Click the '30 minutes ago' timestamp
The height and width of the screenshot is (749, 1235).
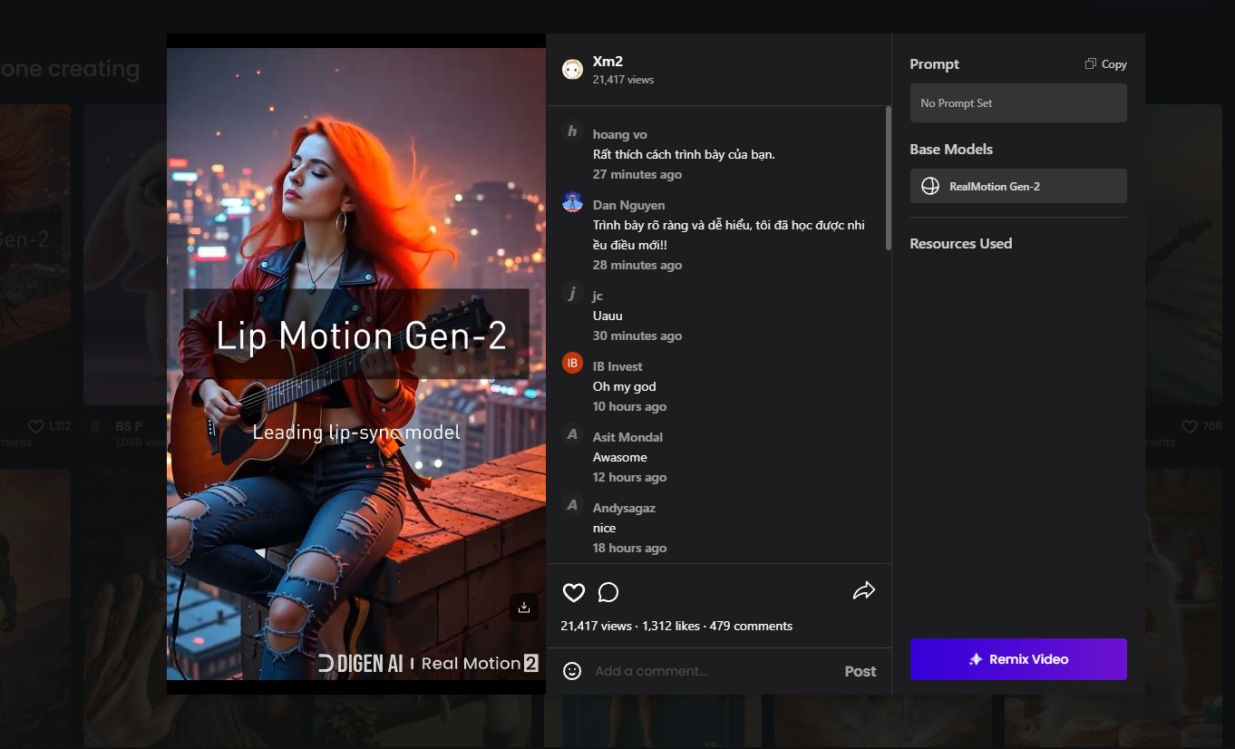pyautogui.click(x=637, y=336)
